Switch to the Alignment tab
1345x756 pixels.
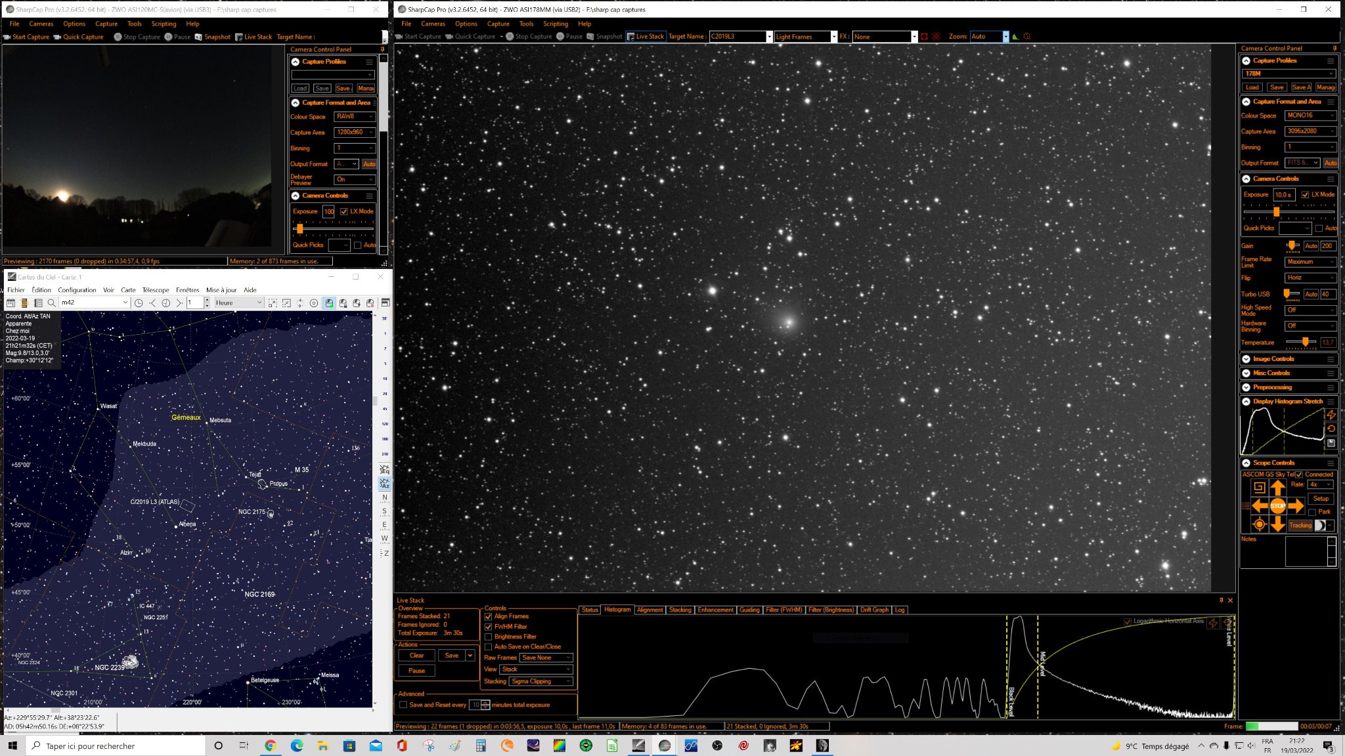click(650, 610)
